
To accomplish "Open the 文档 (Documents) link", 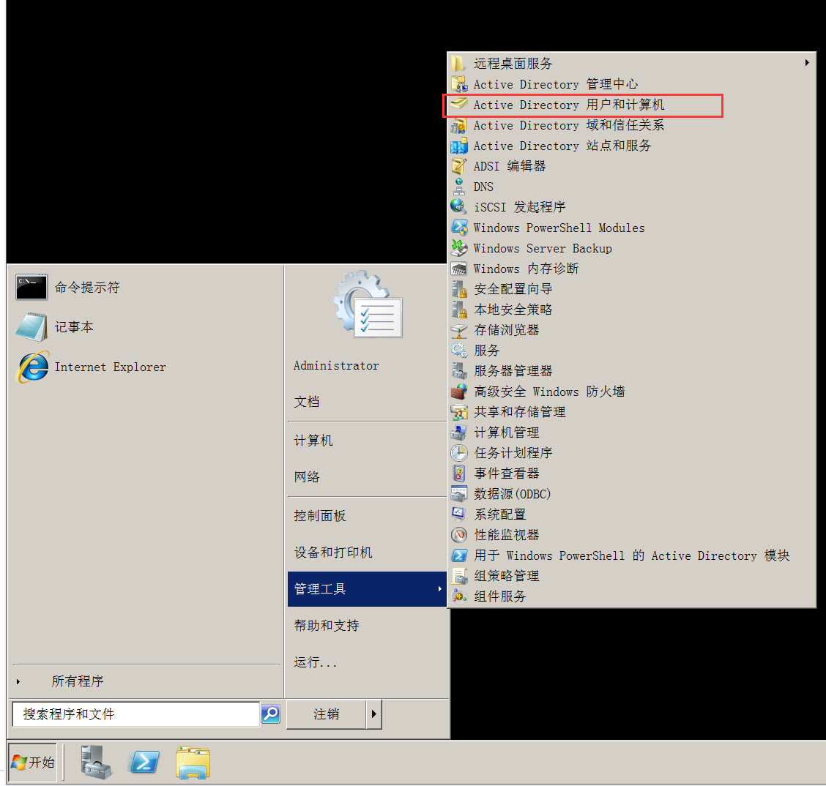I will (307, 402).
